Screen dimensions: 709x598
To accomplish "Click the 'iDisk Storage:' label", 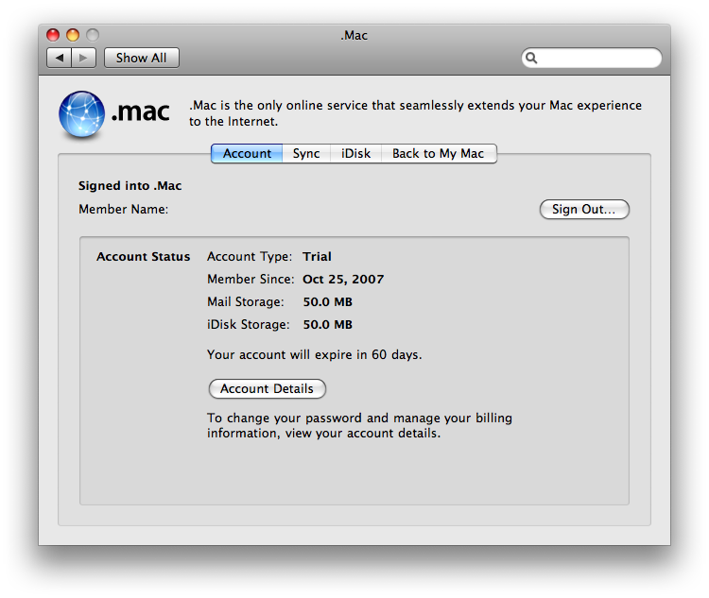I will click(x=249, y=325).
